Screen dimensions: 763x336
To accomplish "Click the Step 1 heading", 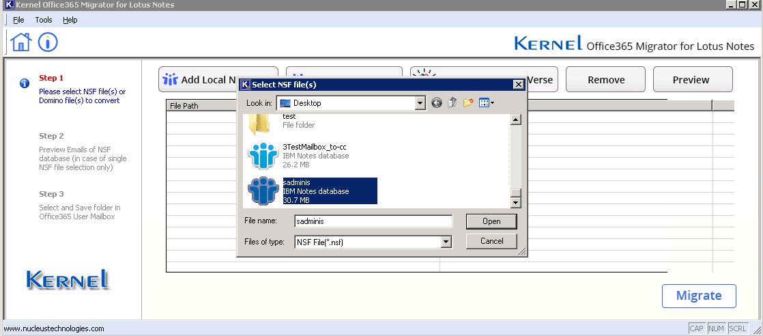I will [51, 78].
